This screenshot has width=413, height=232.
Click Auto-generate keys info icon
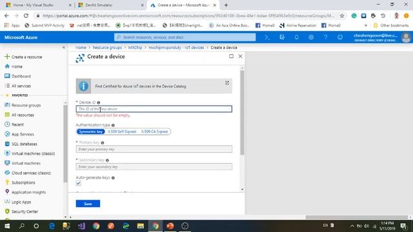tap(113, 178)
